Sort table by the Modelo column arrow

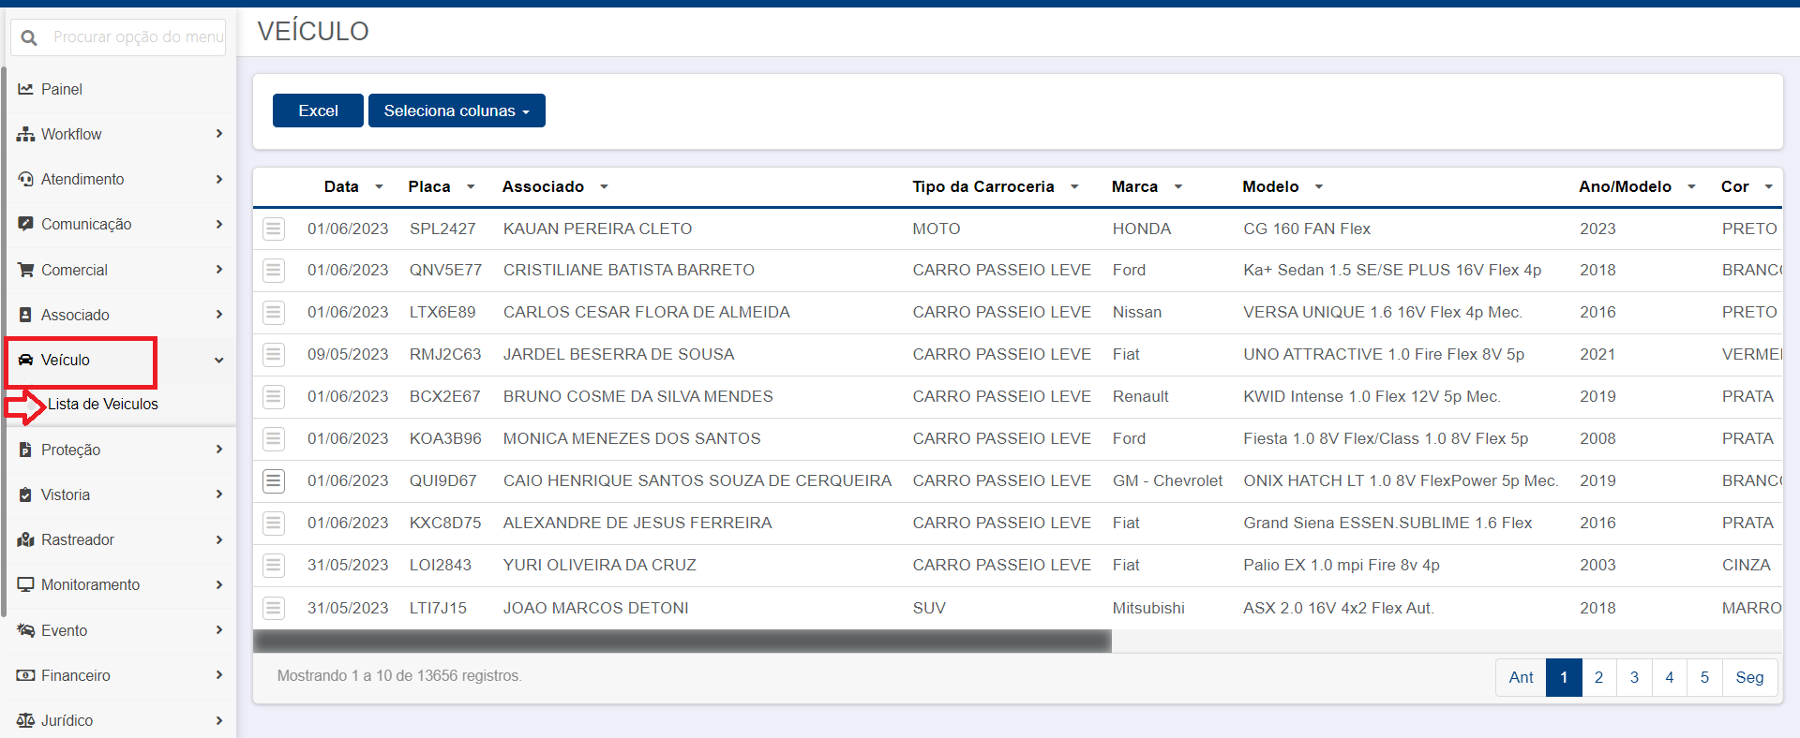click(x=1319, y=187)
